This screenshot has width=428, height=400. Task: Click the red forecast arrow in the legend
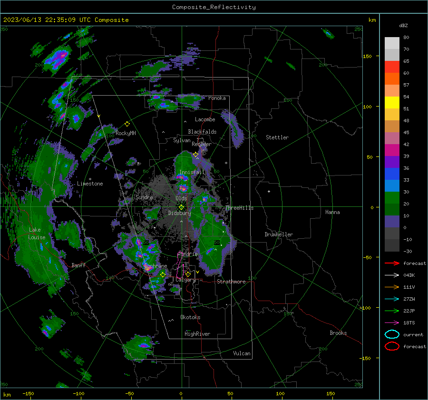(x=392, y=263)
